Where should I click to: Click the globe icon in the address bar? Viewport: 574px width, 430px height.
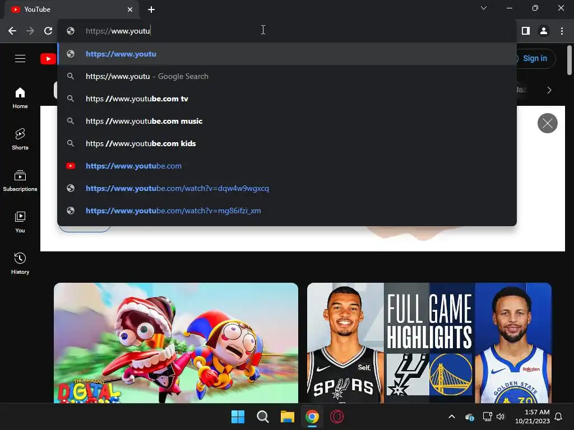click(71, 31)
